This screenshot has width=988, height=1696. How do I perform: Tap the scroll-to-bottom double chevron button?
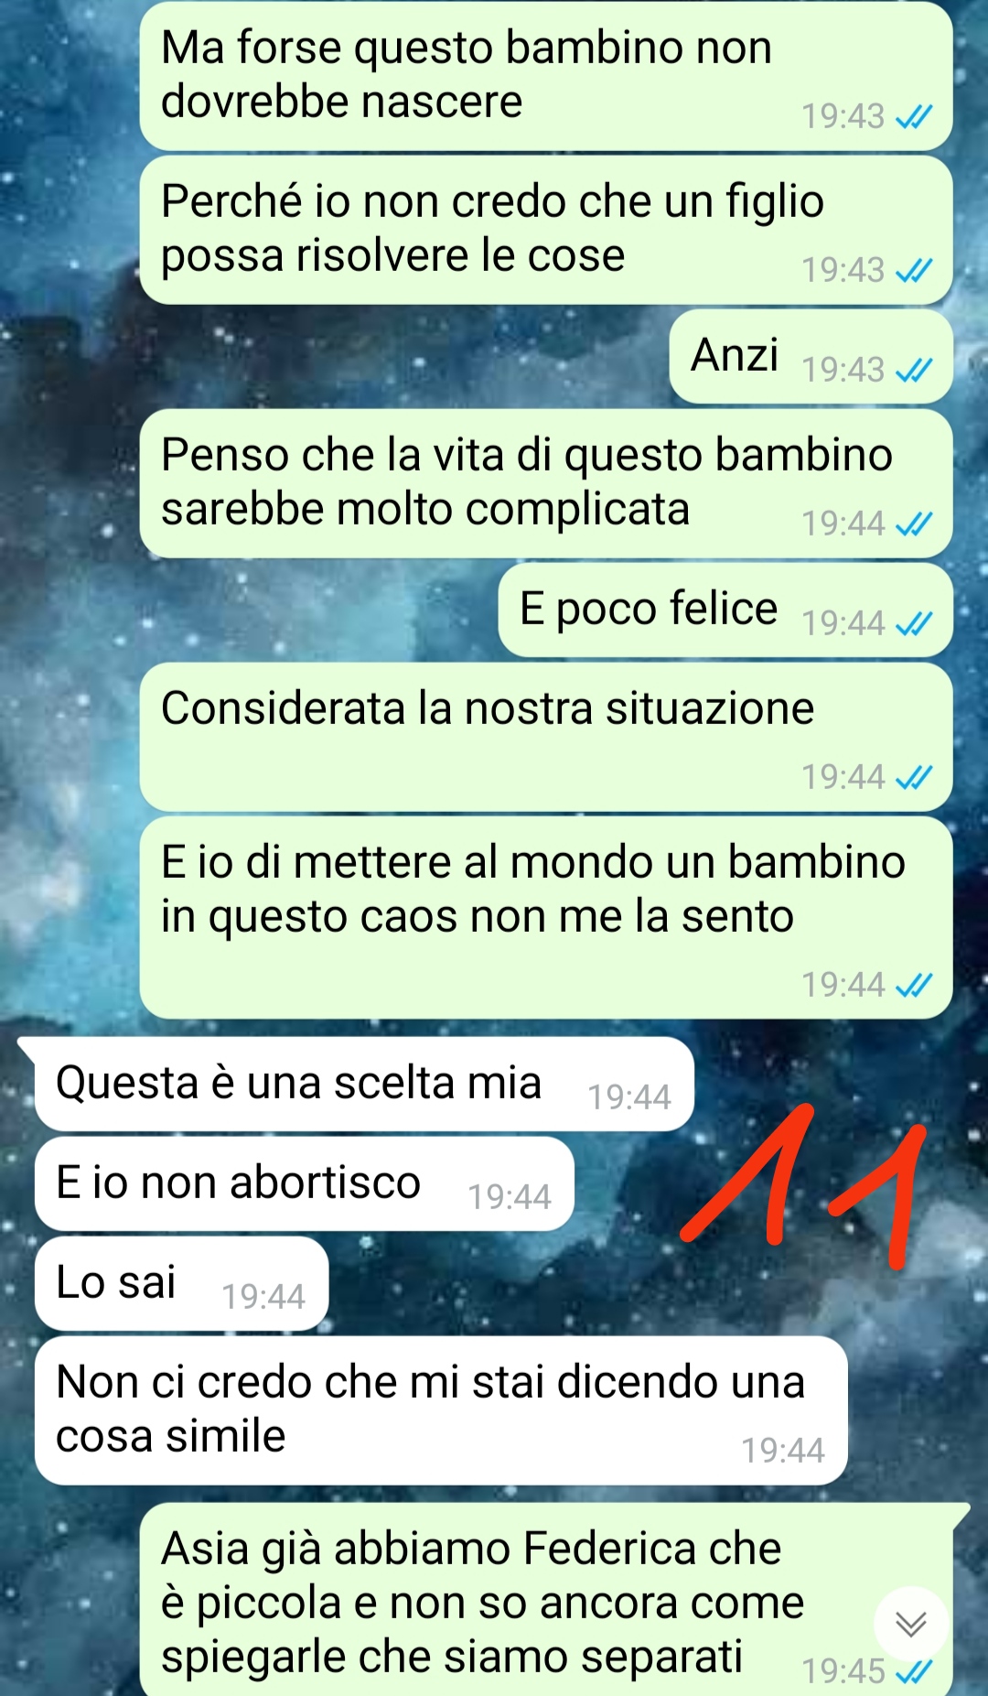pyautogui.click(x=910, y=1624)
